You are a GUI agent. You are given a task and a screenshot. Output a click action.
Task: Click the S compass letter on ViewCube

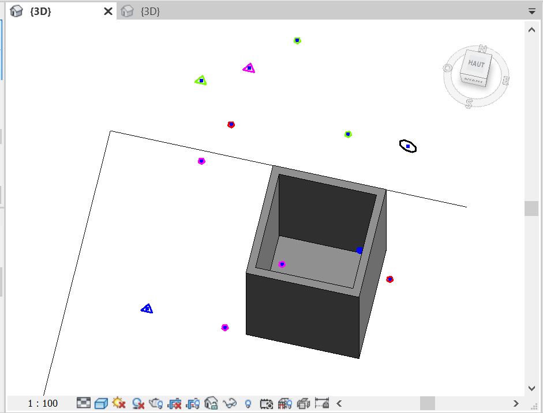pos(469,103)
